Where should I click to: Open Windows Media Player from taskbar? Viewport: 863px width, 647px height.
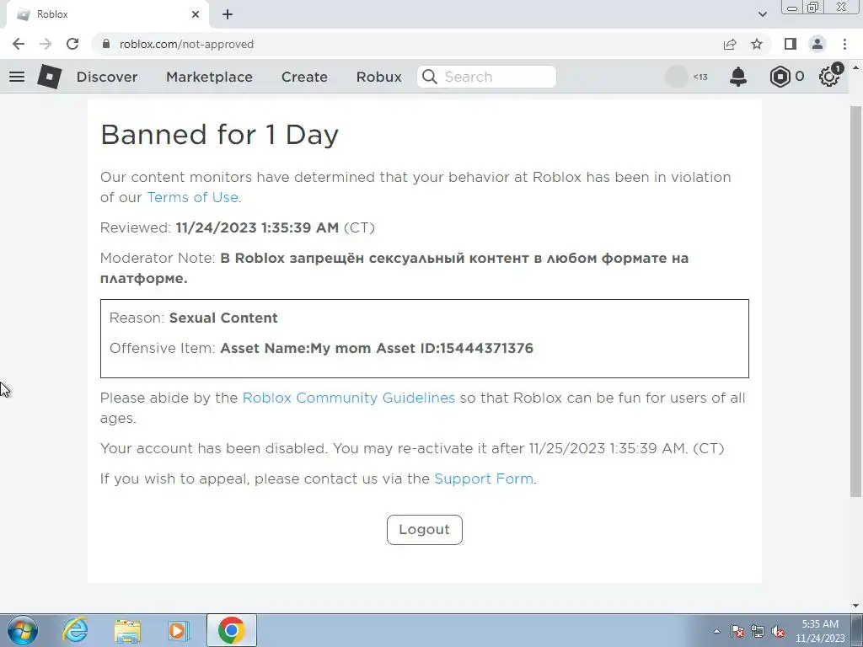(x=179, y=631)
